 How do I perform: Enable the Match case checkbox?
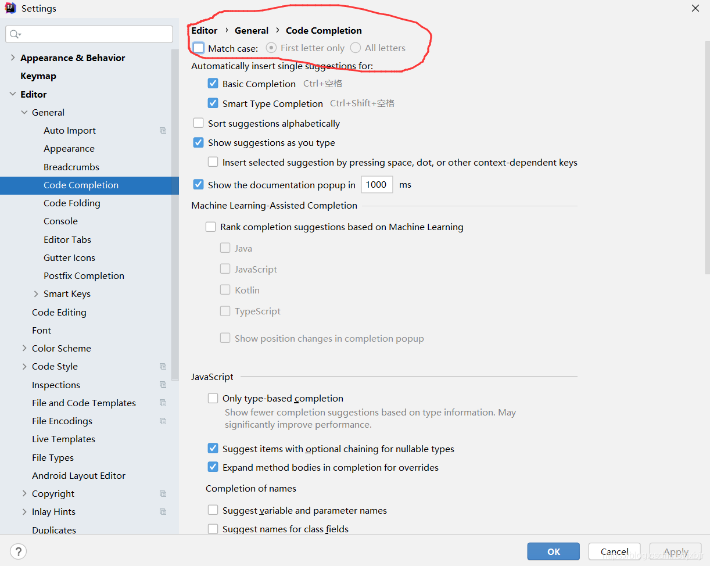(199, 48)
